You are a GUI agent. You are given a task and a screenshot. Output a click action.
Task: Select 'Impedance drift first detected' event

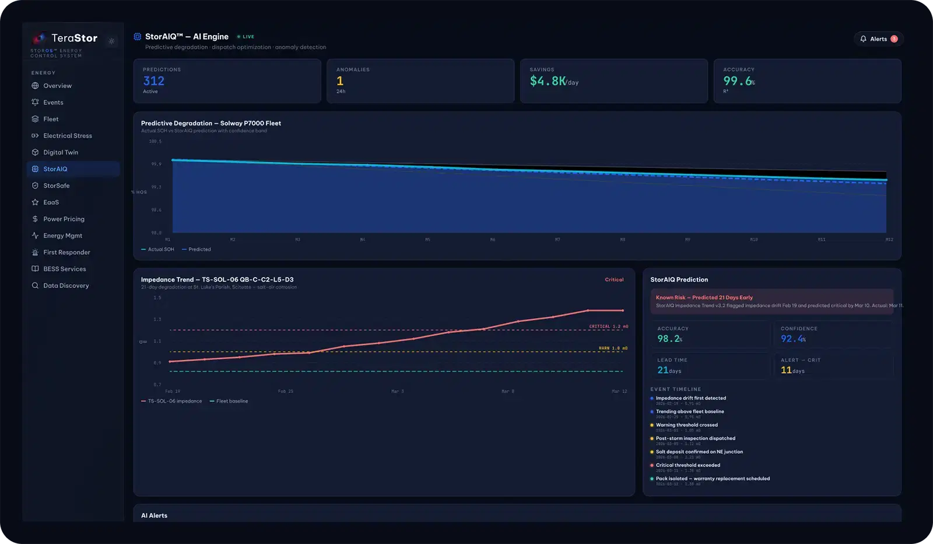(691, 398)
